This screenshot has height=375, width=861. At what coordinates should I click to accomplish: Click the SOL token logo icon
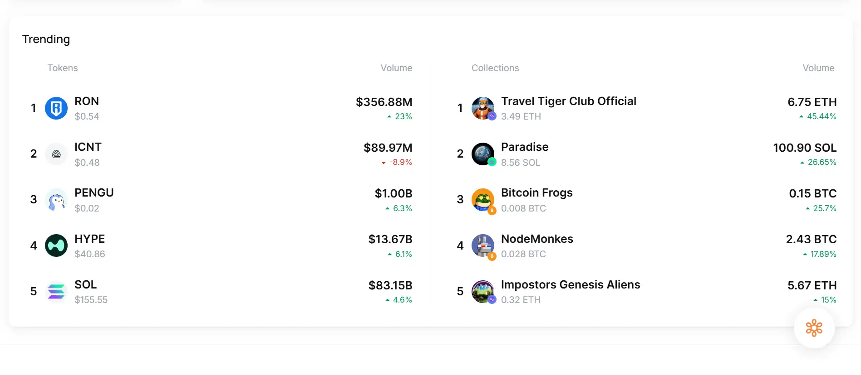[x=56, y=291]
